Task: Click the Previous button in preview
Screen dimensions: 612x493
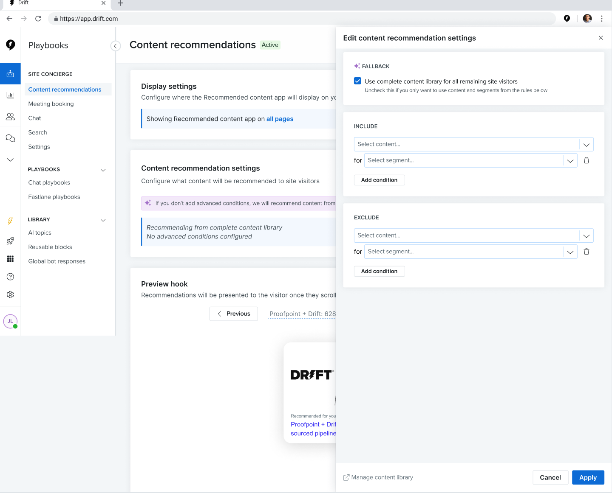Action: pyautogui.click(x=233, y=314)
